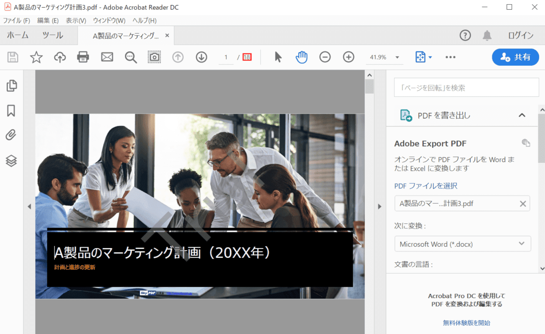Open help question mark icon
This screenshot has height=334, width=545.
click(x=465, y=35)
